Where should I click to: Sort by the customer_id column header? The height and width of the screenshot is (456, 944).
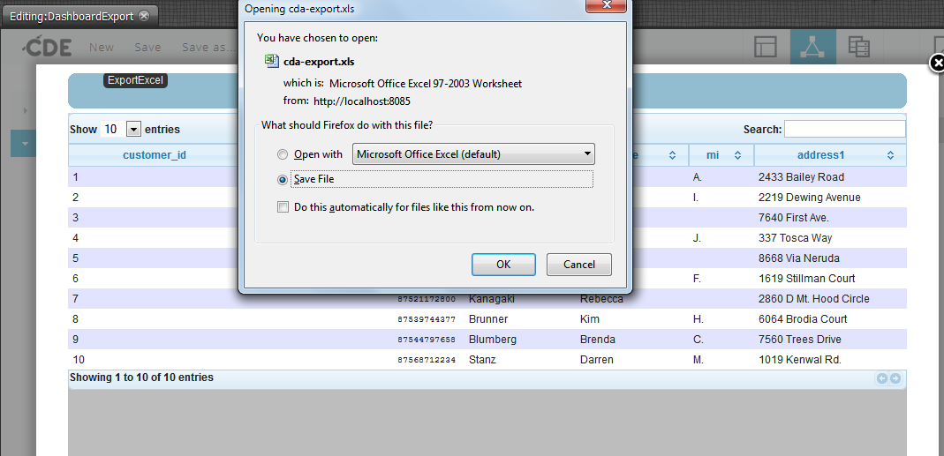(x=155, y=155)
